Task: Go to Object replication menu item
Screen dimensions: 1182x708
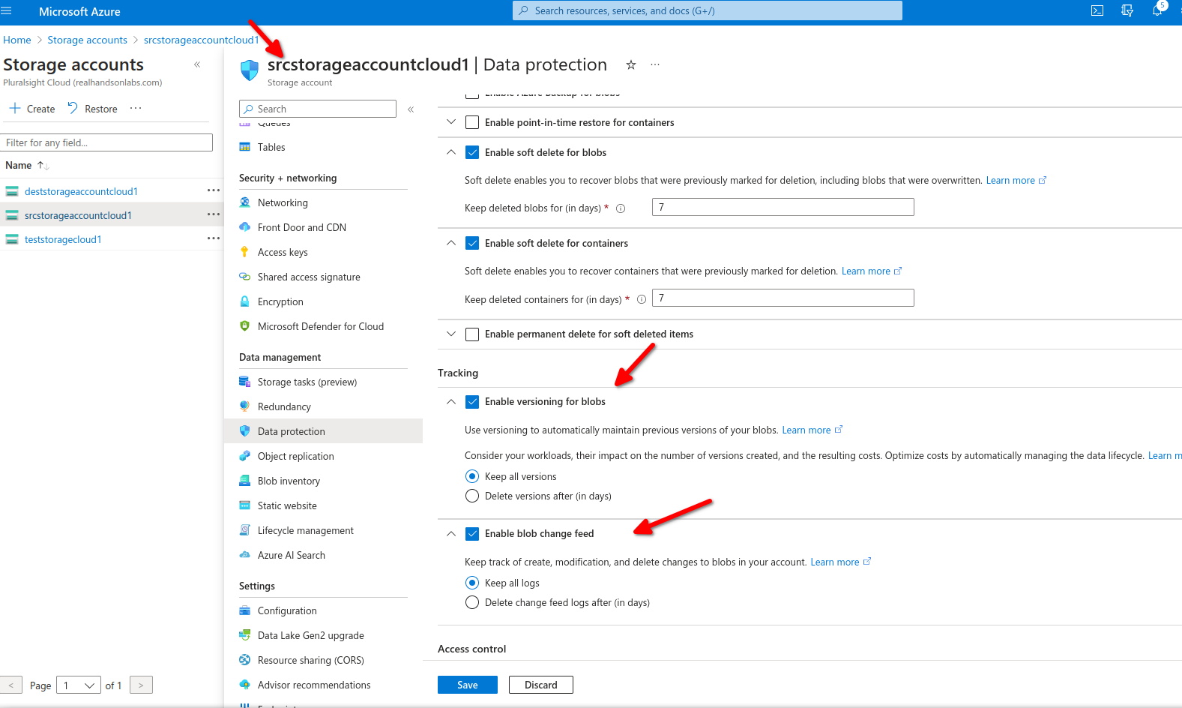Action: tap(295, 456)
